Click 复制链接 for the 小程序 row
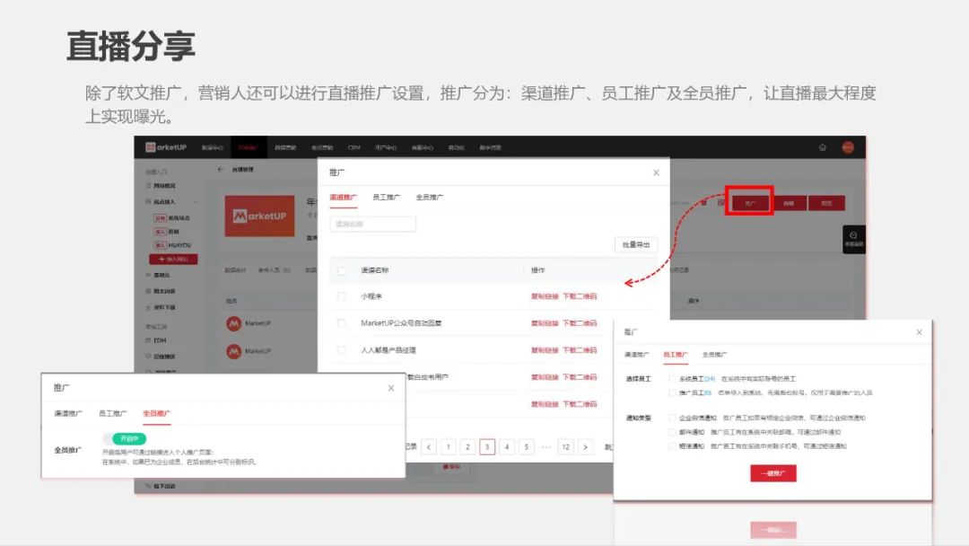The height and width of the screenshot is (546, 969). [545, 297]
